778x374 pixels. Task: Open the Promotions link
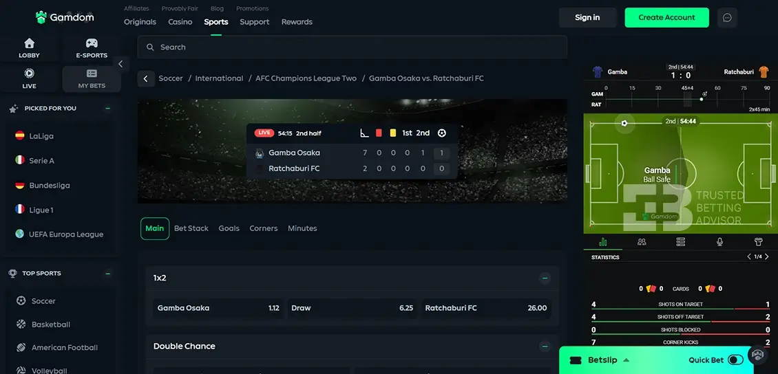(253, 8)
